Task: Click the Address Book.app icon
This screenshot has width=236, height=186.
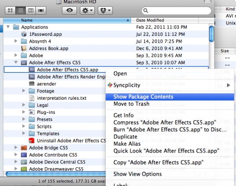Action: (x=24, y=48)
